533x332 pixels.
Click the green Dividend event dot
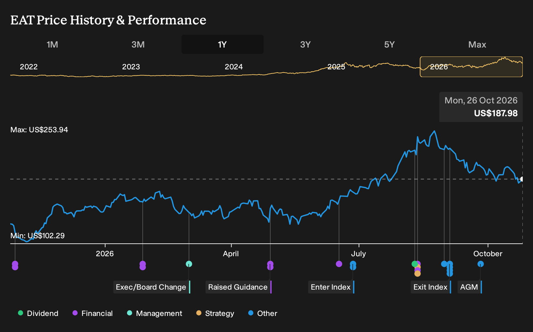click(415, 264)
